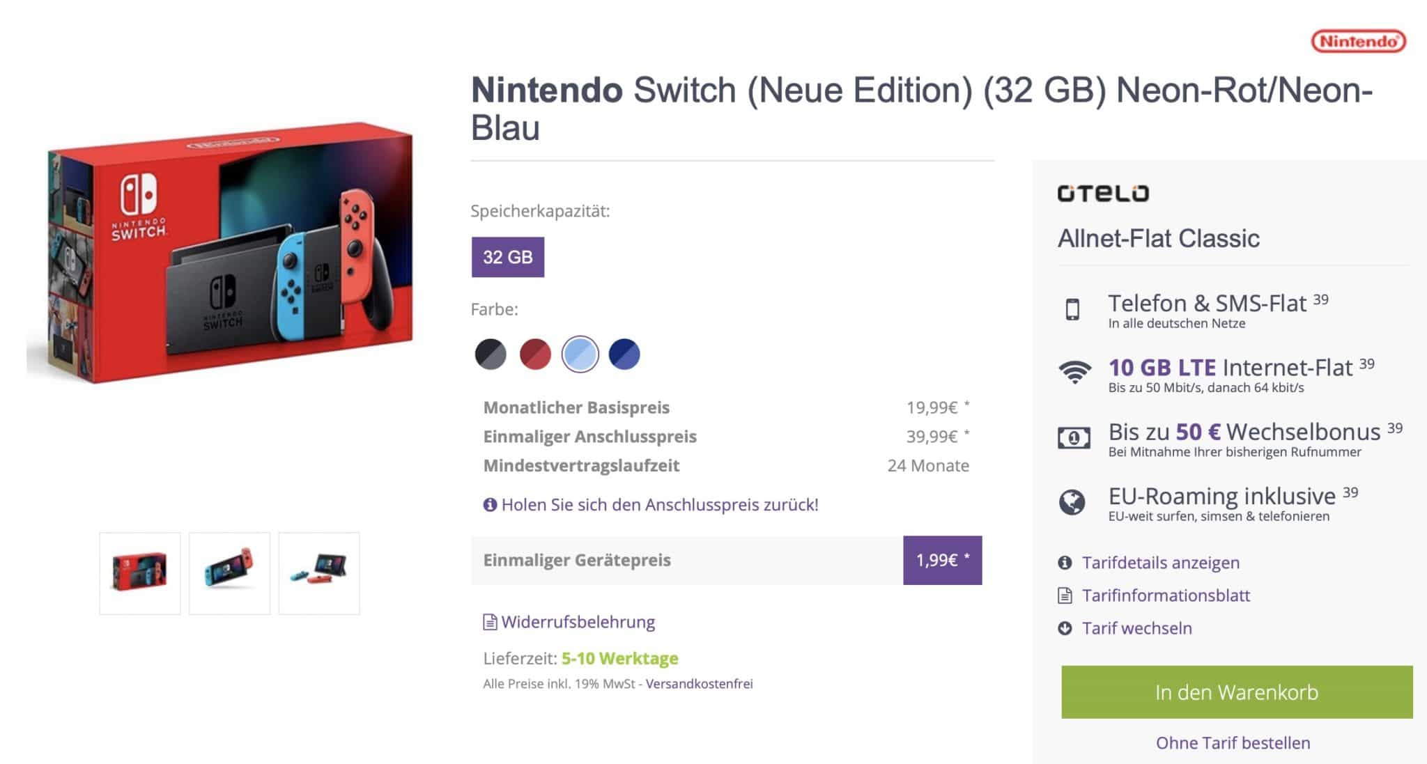Open Ohne Tarif bestellen link
Image resolution: width=1427 pixels, height=764 pixels.
[x=1233, y=743]
